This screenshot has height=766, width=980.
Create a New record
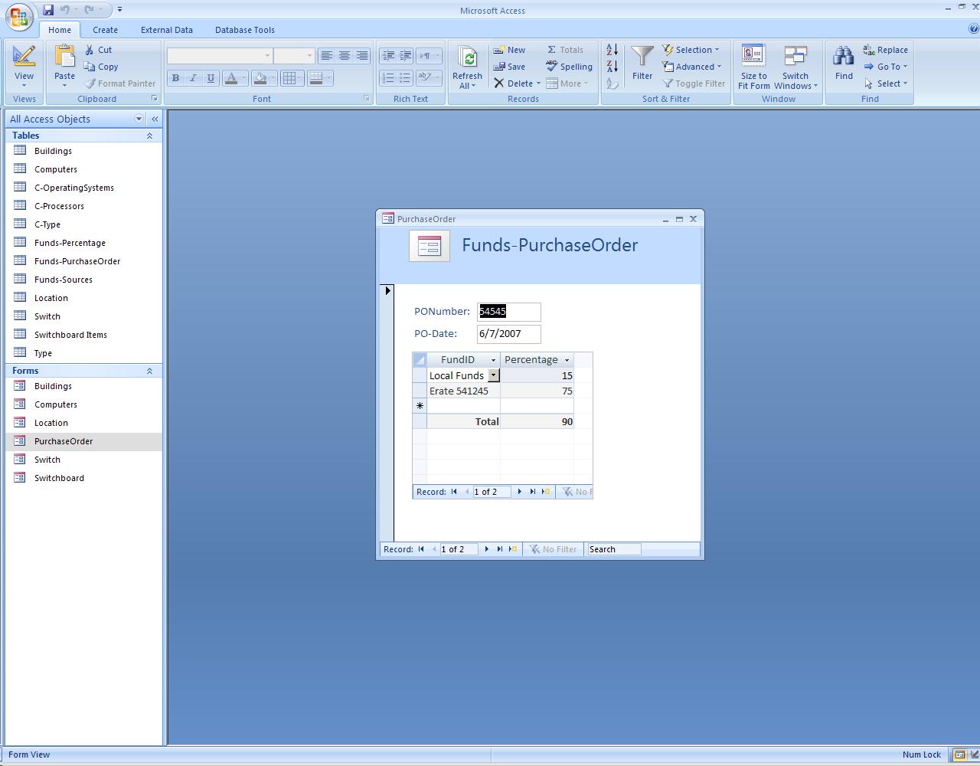509,50
